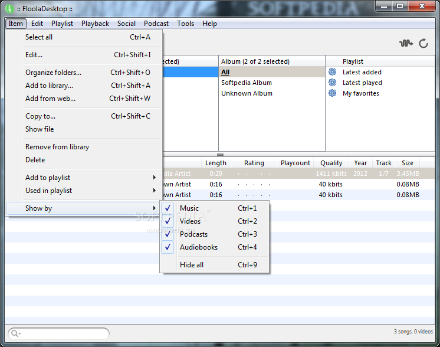Open the Show by submenu
This screenshot has height=347, width=440.
(x=84, y=208)
